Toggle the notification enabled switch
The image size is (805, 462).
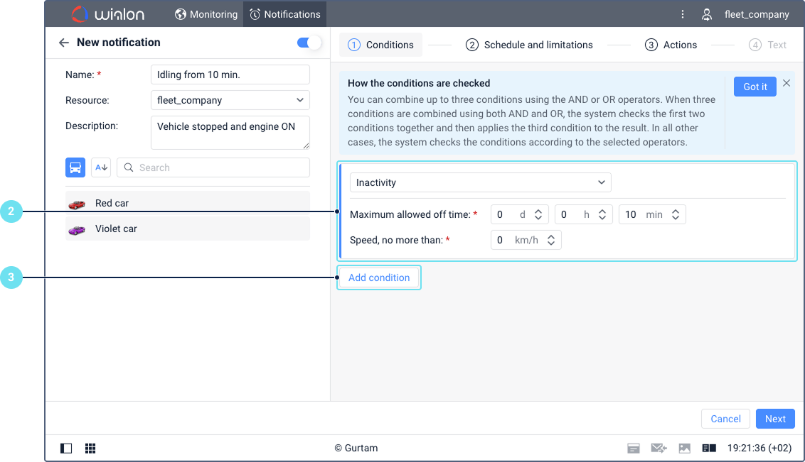pyautogui.click(x=309, y=43)
